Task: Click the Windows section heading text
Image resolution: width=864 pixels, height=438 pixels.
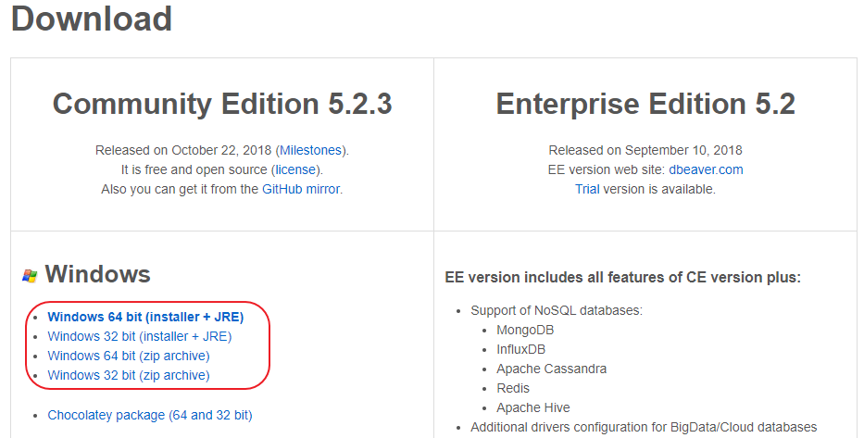Action: [x=97, y=274]
